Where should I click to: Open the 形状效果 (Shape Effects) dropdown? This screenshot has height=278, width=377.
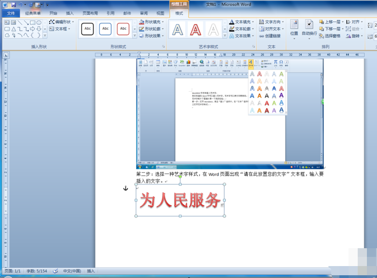click(151, 36)
